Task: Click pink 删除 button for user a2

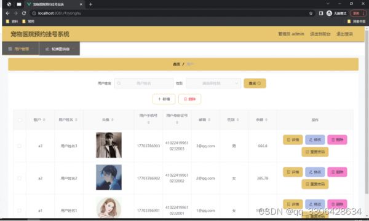Action: [337, 172]
